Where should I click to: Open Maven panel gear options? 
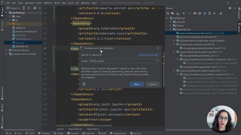(230, 8)
